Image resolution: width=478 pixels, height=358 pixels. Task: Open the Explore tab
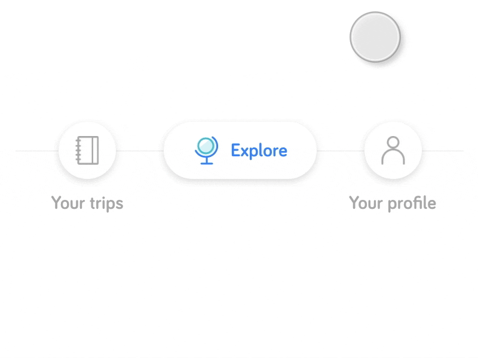(240, 150)
